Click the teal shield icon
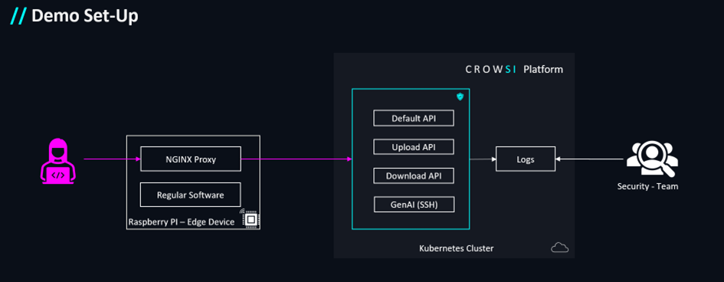Image resolution: width=724 pixels, height=282 pixels. [460, 97]
